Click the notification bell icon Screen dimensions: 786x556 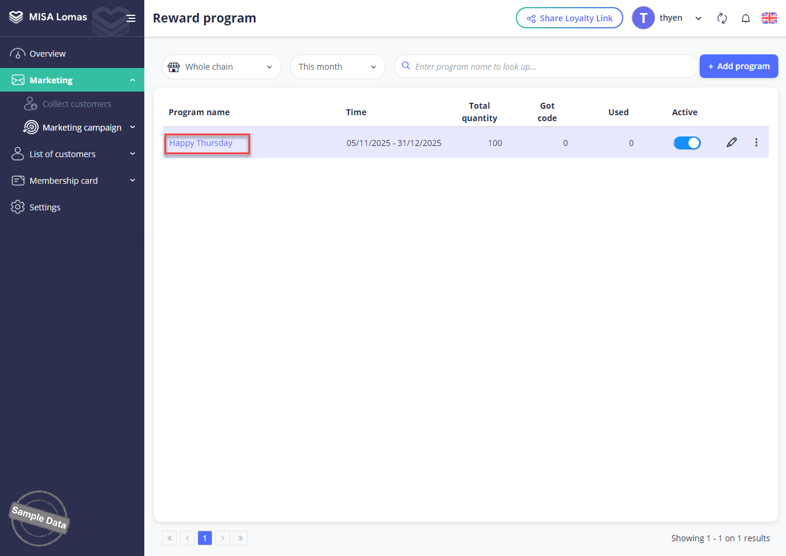click(x=745, y=18)
